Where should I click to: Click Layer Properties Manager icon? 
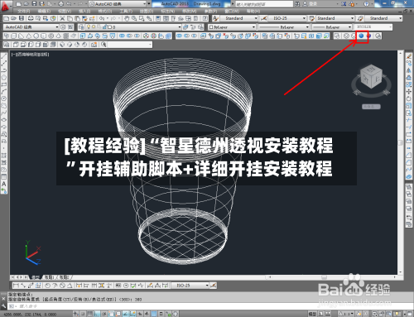pos(81,27)
